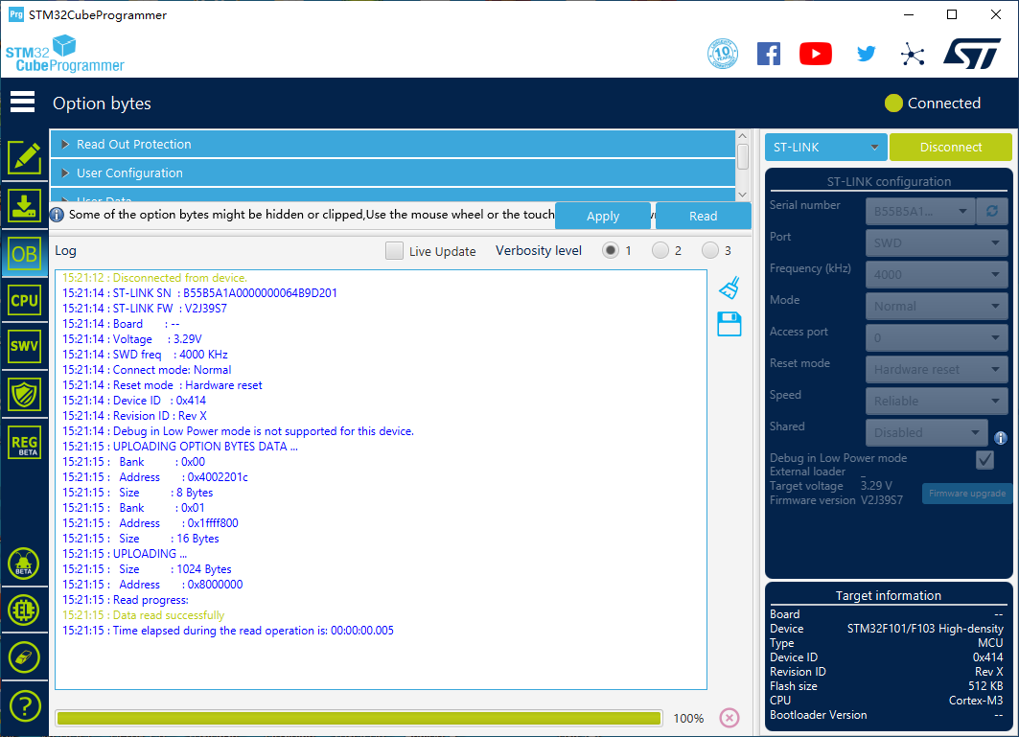Image resolution: width=1019 pixels, height=737 pixels.
Task: Click the Apply button
Action: coord(603,216)
